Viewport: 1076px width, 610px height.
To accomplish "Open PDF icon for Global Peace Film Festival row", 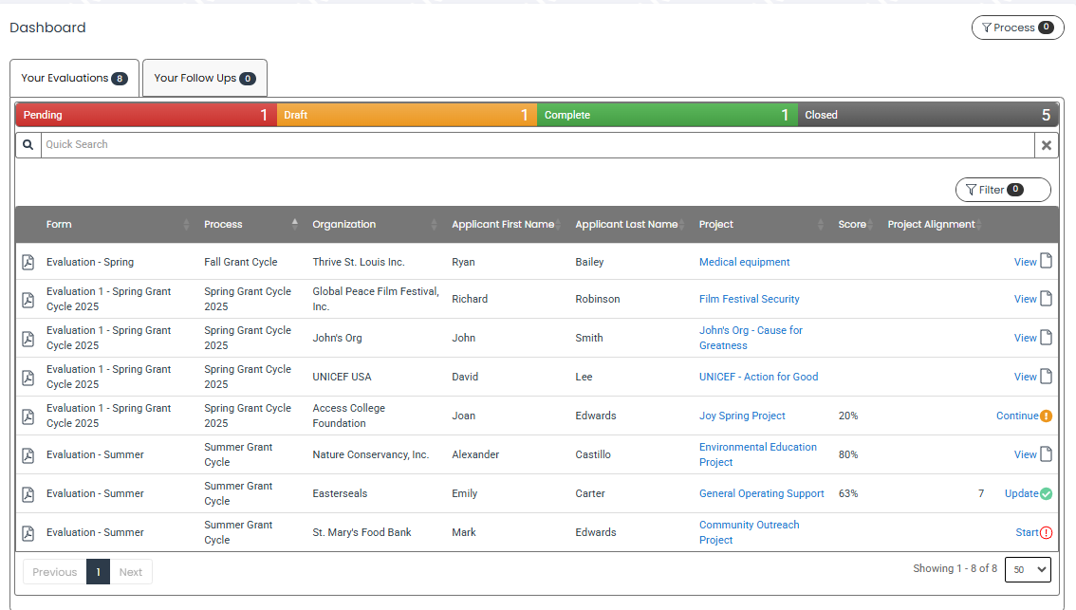I will 28,300.
